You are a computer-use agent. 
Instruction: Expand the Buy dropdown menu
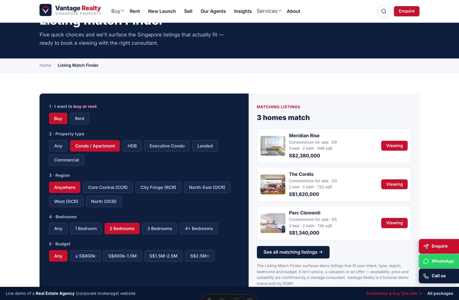click(x=118, y=11)
